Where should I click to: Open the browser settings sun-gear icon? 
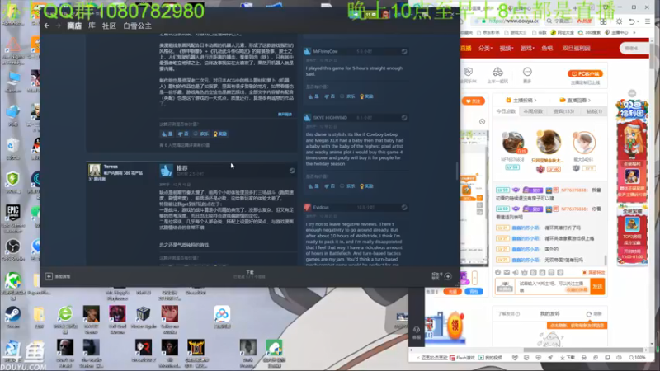pos(620,21)
